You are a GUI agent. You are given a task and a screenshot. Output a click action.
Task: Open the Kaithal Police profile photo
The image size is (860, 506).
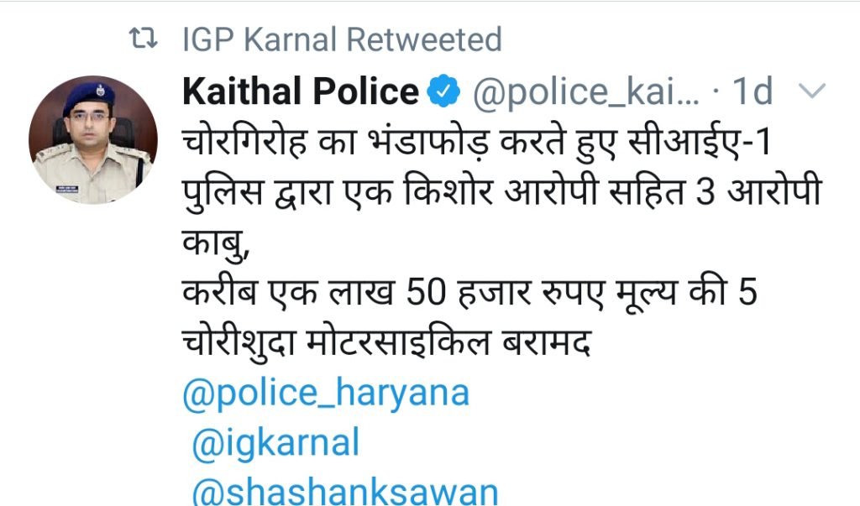93,140
